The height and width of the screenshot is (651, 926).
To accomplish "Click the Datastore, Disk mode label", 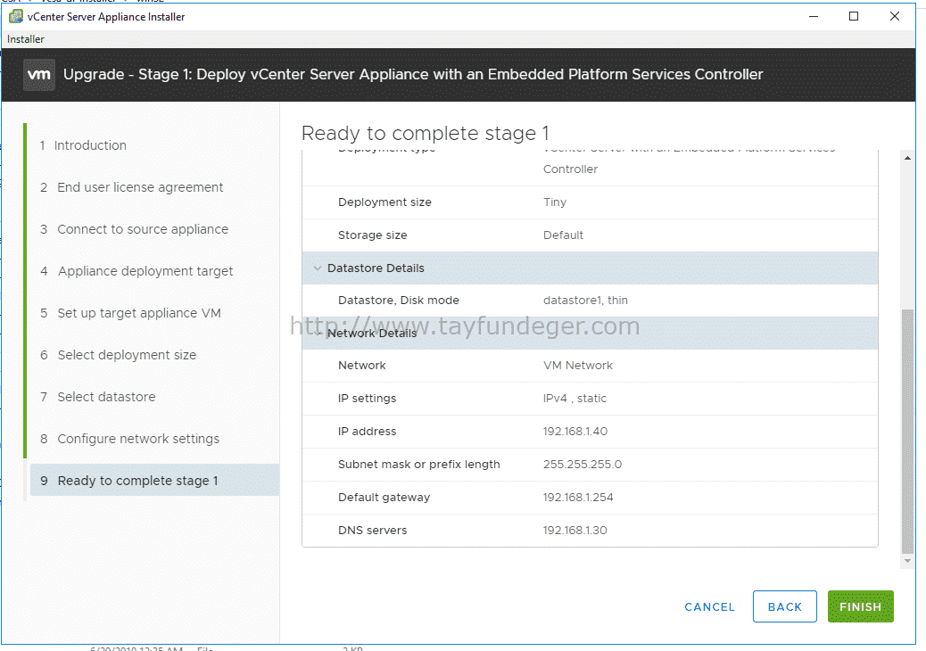I will (399, 300).
